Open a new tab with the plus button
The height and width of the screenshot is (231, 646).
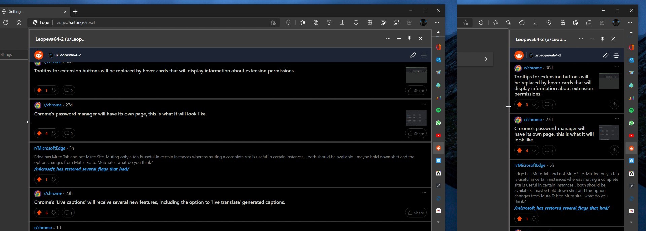click(75, 11)
